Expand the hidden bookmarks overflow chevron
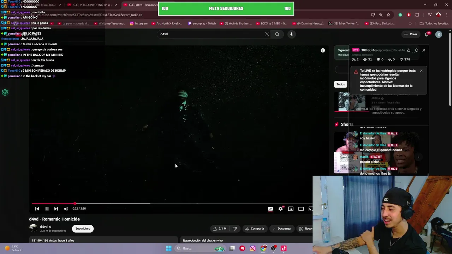This screenshot has width=452, height=254. coord(410,24)
